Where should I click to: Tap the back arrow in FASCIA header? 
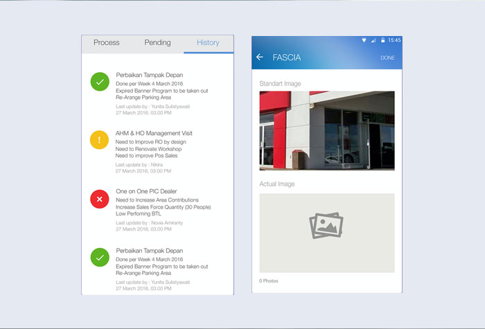(x=260, y=57)
